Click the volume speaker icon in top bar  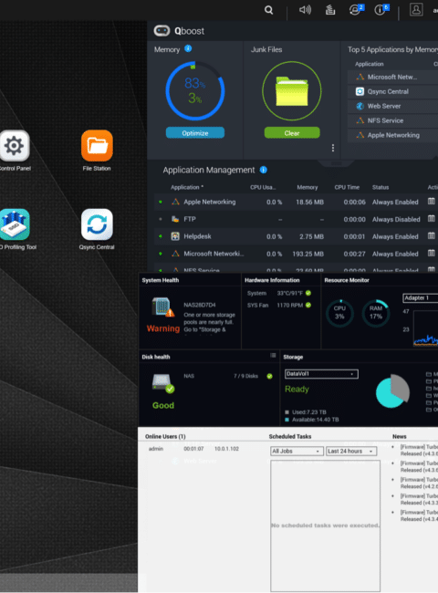click(305, 9)
